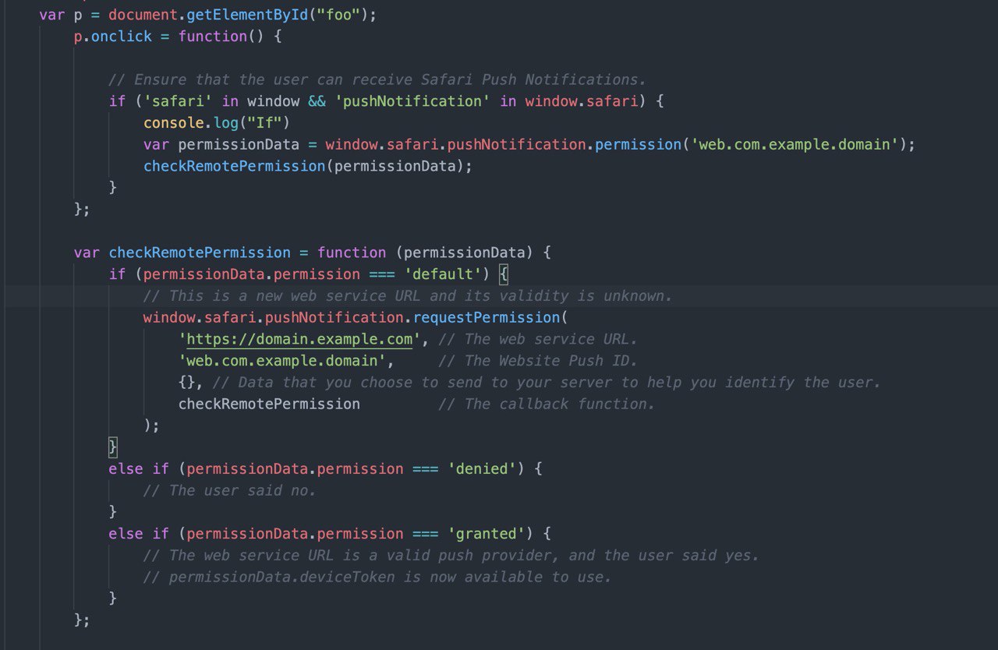This screenshot has height=650, width=998.
Task: Click the checkRemotePermission(permissionData); call
Action: [x=308, y=166]
